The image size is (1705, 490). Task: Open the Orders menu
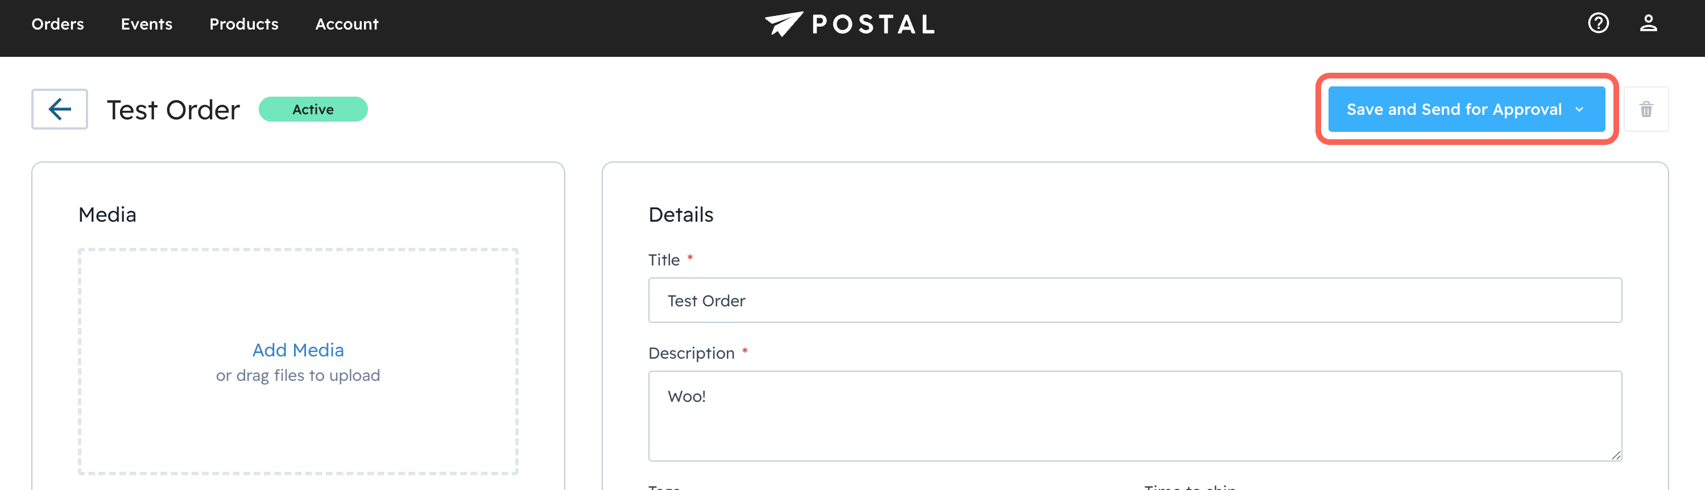[x=57, y=24]
